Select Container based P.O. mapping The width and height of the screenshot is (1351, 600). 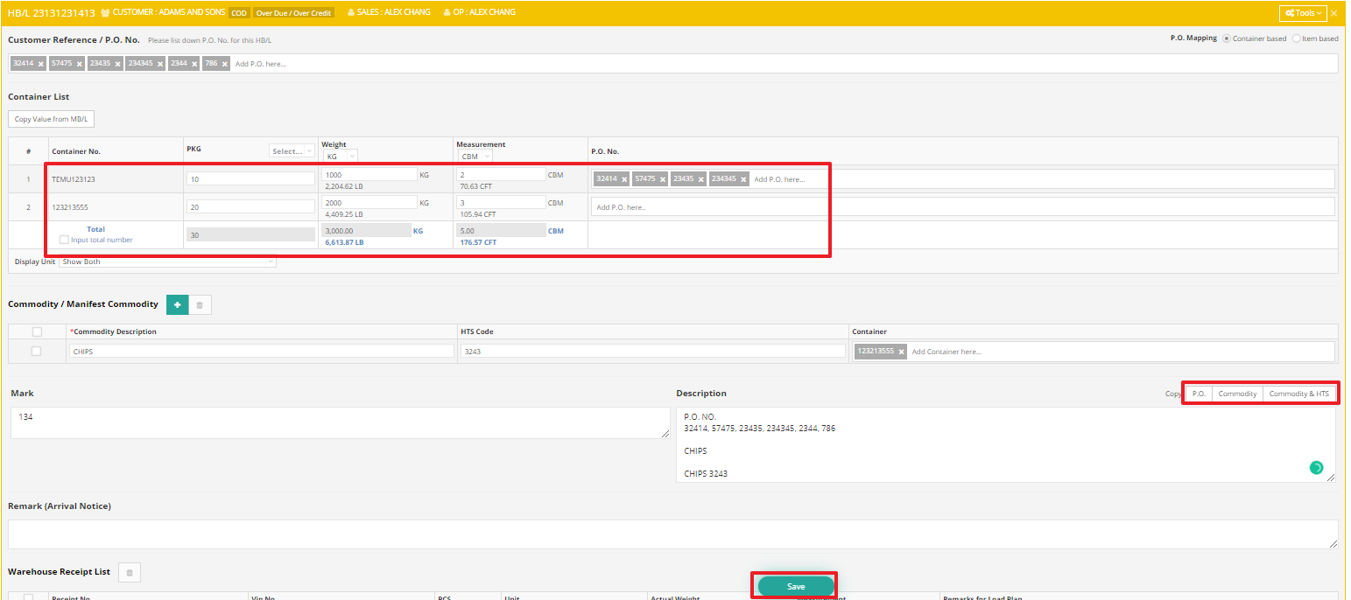pos(1226,38)
